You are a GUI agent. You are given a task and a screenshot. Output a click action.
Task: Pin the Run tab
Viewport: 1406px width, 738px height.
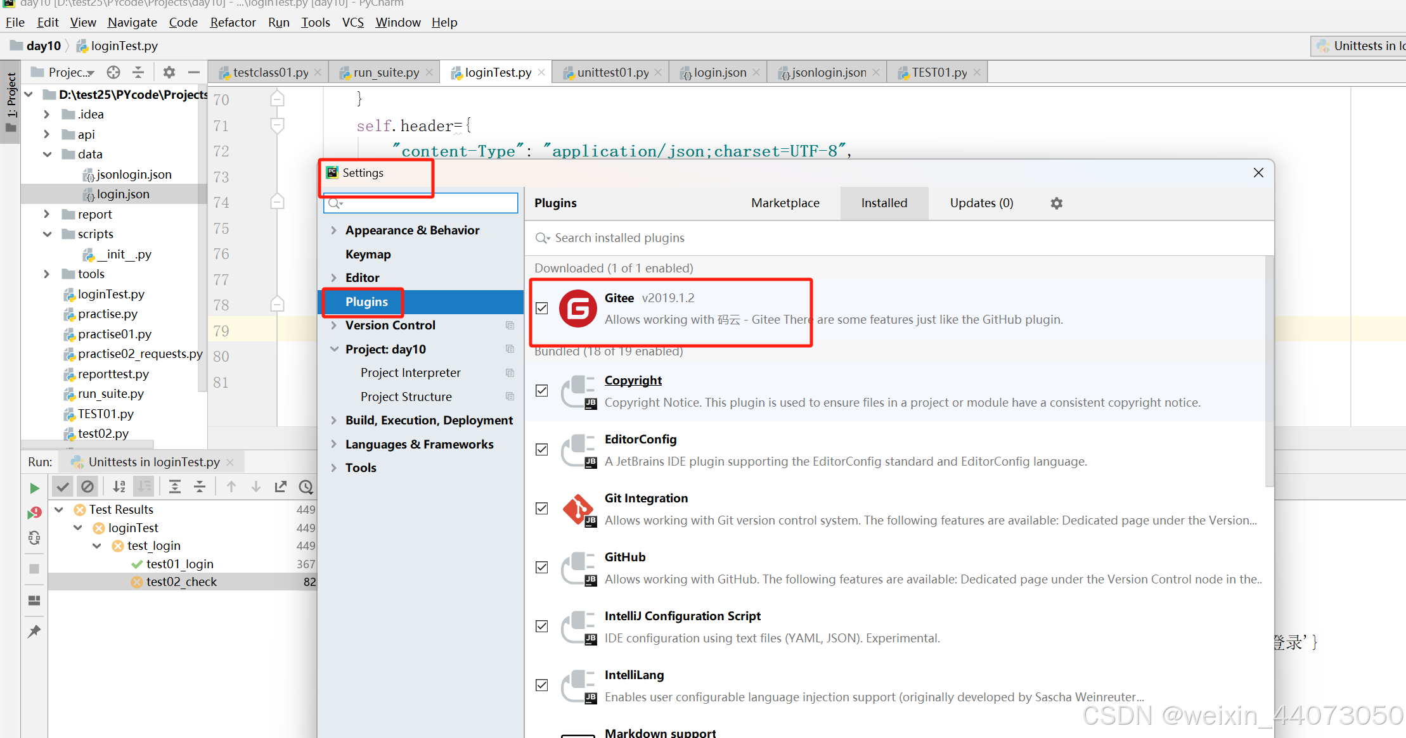(34, 631)
